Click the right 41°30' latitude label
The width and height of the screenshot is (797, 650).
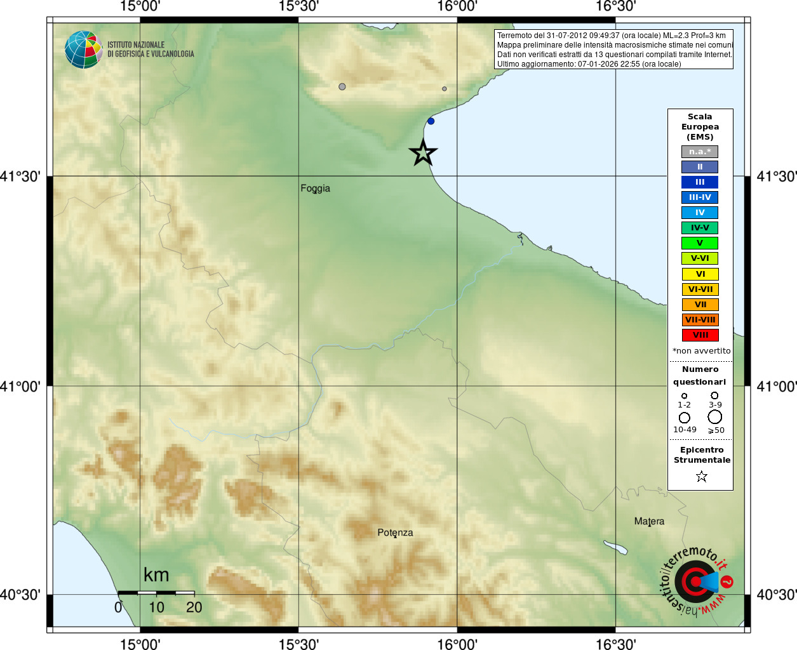point(777,176)
